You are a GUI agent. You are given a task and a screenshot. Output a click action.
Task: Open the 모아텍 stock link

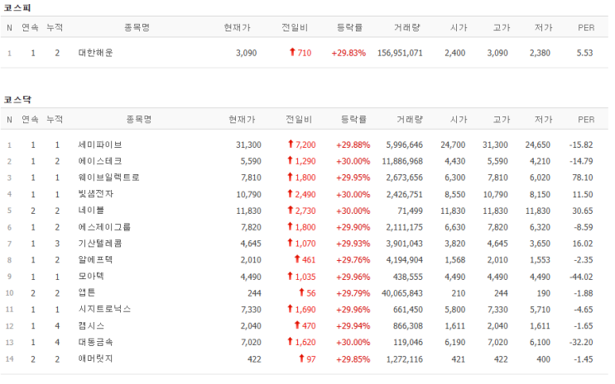click(91, 277)
